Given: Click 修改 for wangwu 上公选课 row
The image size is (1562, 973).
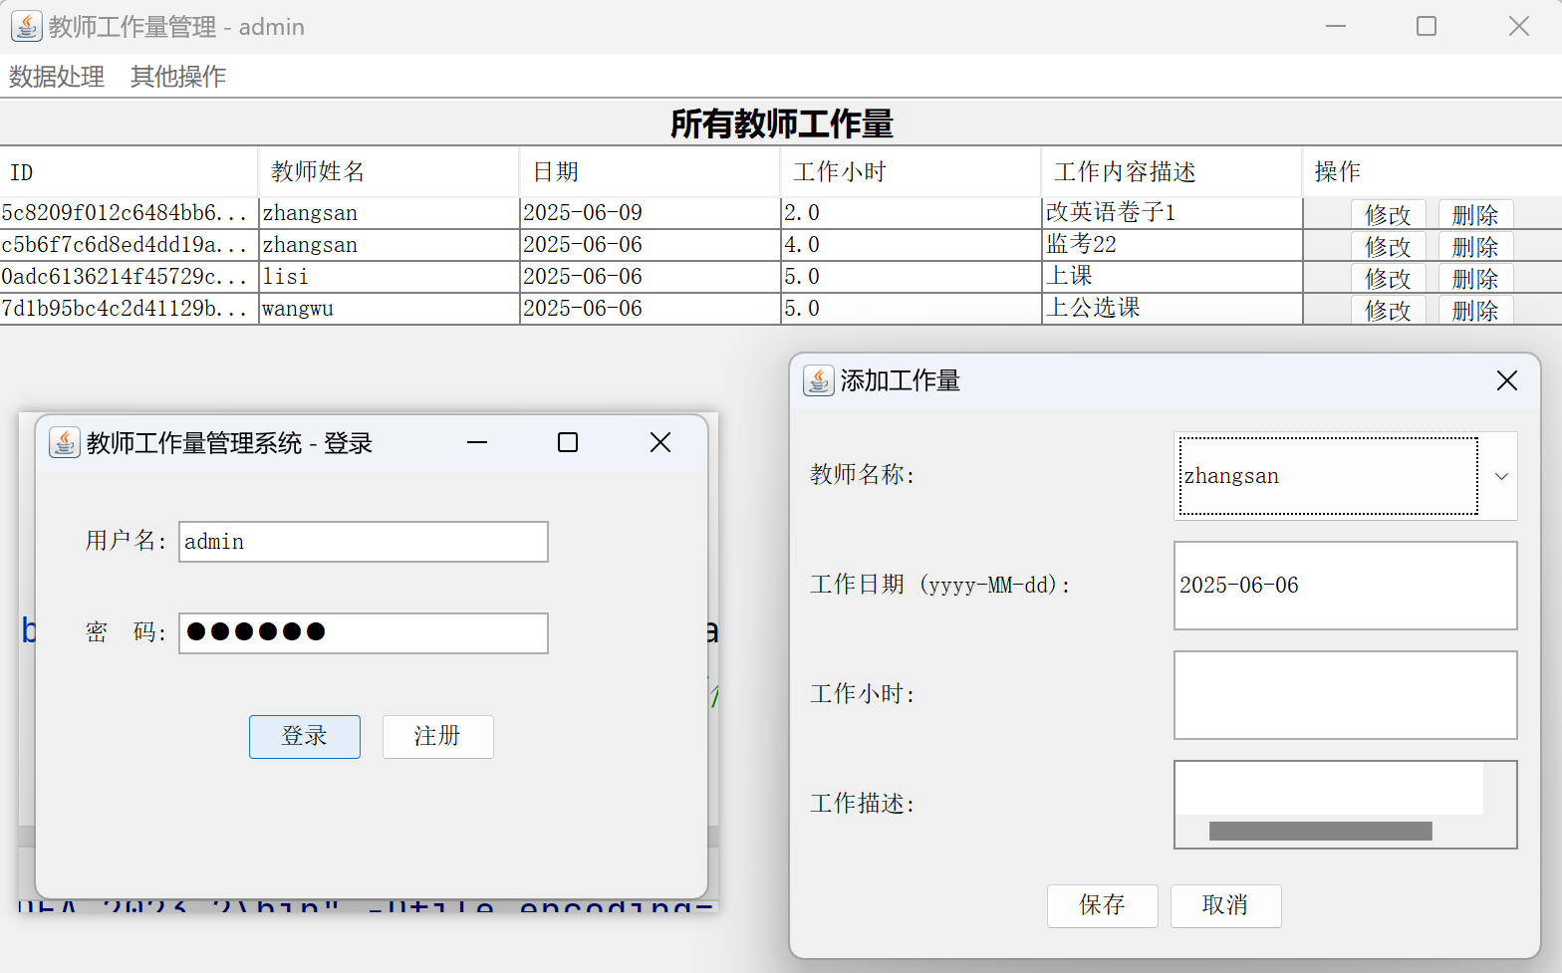Looking at the screenshot, I should tap(1388, 310).
